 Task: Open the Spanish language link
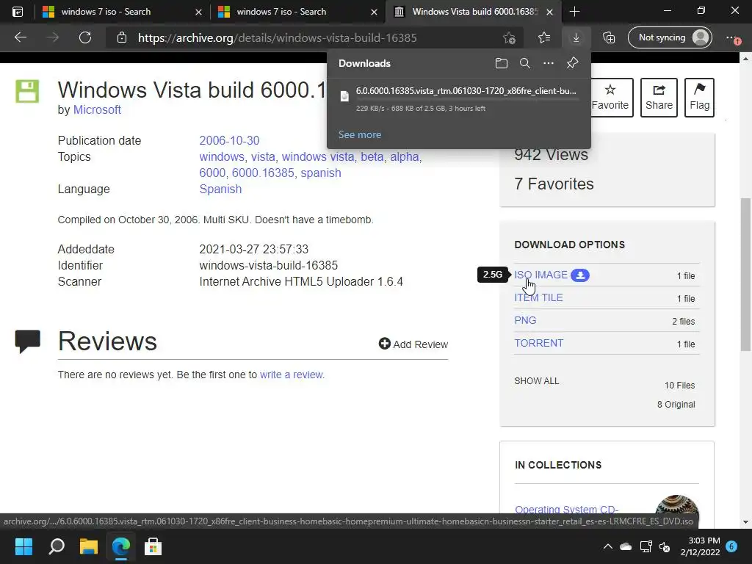(220, 189)
